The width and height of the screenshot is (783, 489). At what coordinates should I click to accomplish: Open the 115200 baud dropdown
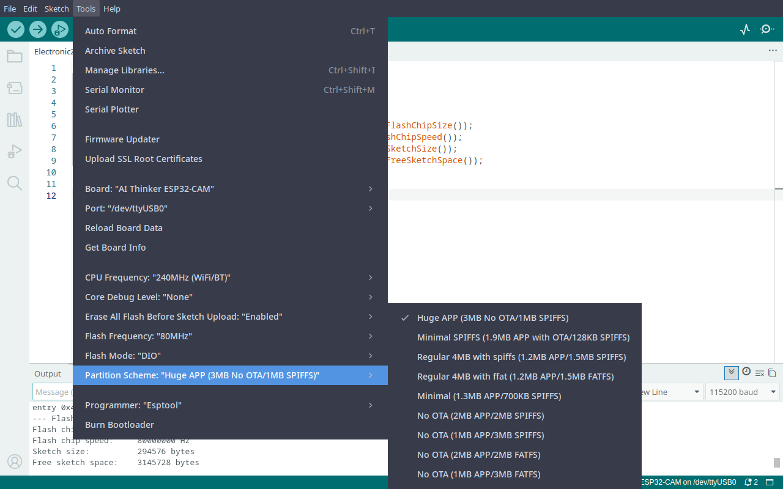coord(743,392)
